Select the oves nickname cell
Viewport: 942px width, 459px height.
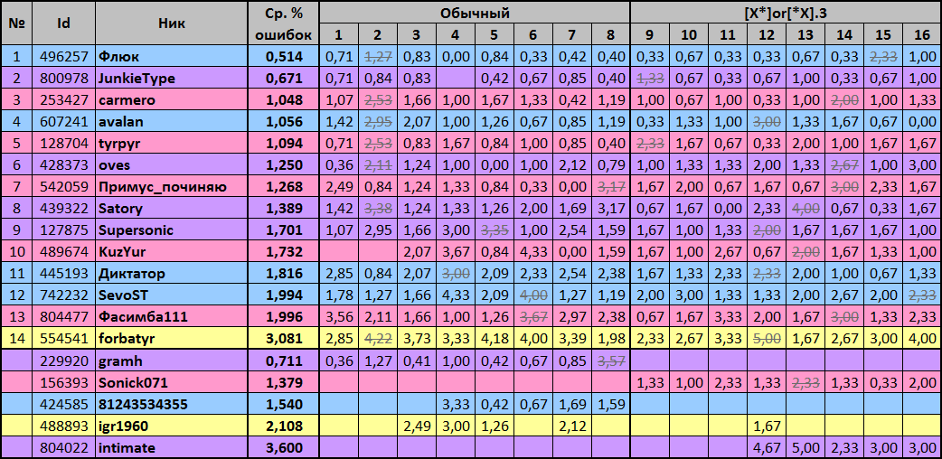171,165
